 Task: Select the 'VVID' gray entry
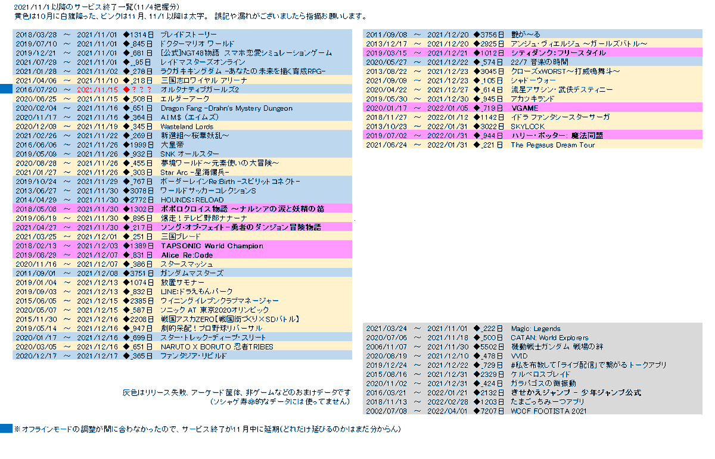(x=519, y=356)
